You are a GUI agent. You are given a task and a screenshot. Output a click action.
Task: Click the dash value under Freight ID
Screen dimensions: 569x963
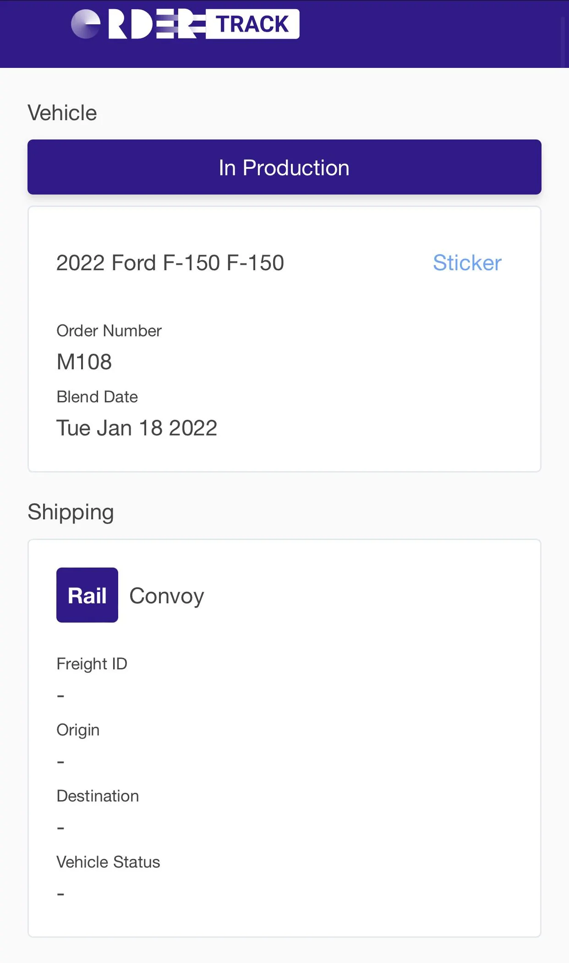(60, 696)
